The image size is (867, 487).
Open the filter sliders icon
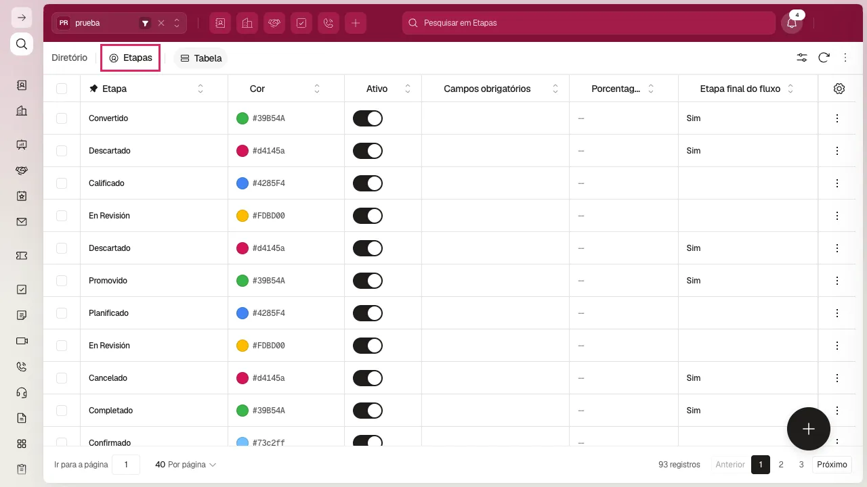[x=802, y=58]
